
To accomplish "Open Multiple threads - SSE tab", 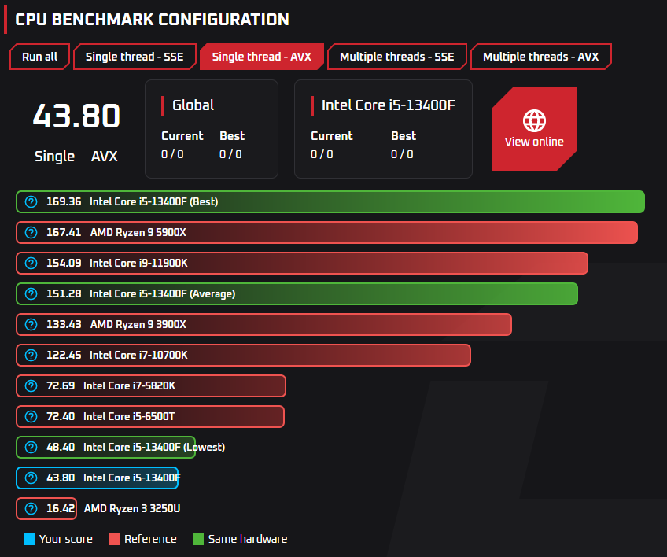I will coord(397,57).
